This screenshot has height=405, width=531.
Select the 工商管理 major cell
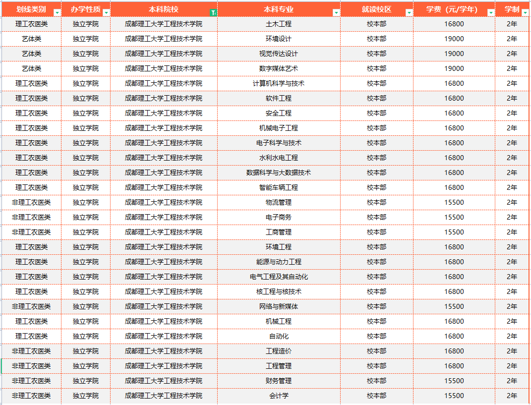tap(279, 232)
